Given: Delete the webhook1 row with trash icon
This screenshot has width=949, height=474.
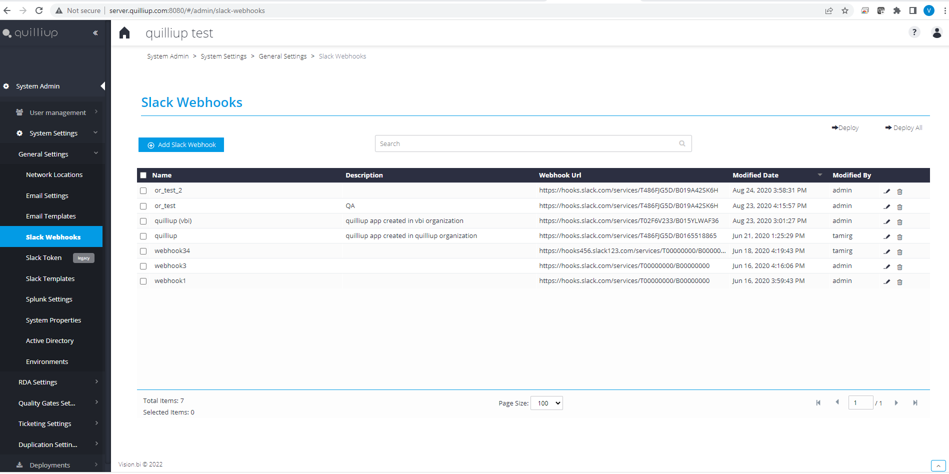Looking at the screenshot, I should (x=899, y=281).
